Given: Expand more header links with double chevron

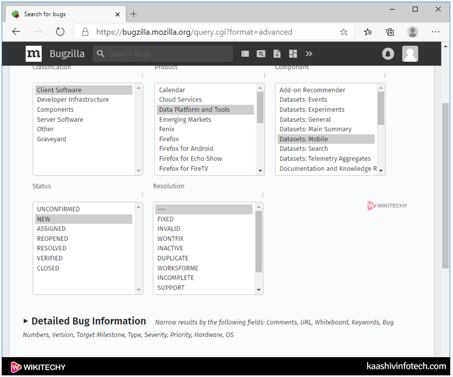Looking at the screenshot, I should (x=309, y=53).
